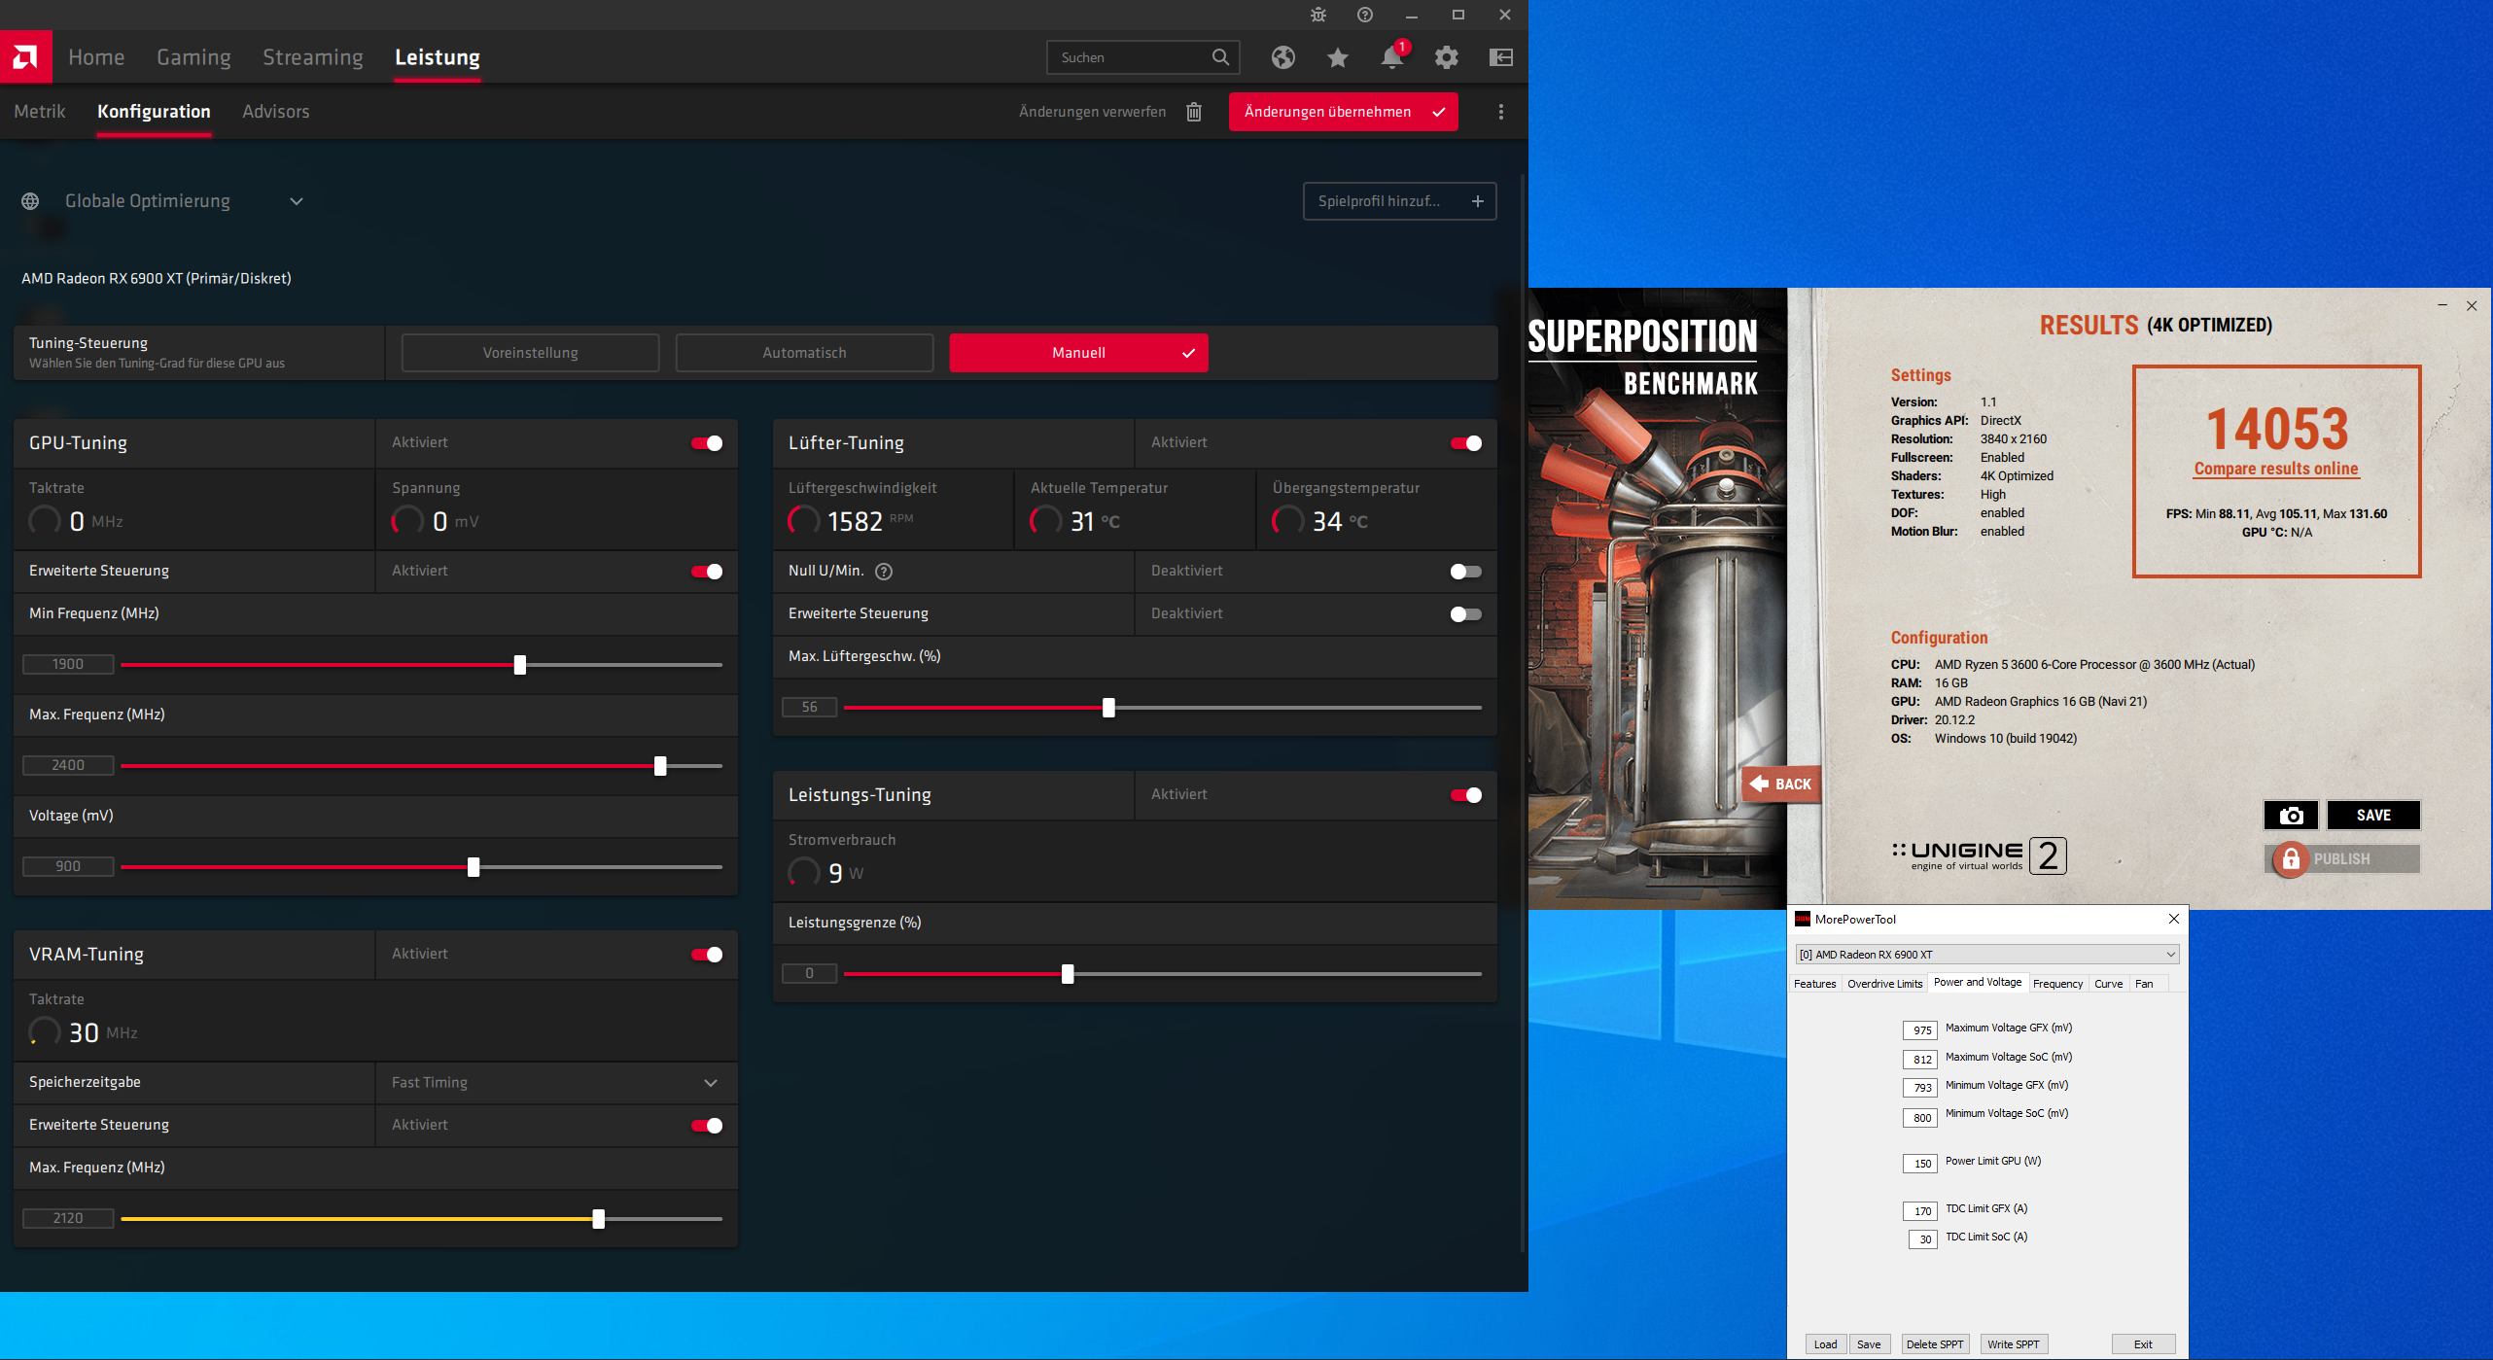2493x1360 pixels.
Task: Click Änderungen übernehmen button
Action: pos(1343,112)
